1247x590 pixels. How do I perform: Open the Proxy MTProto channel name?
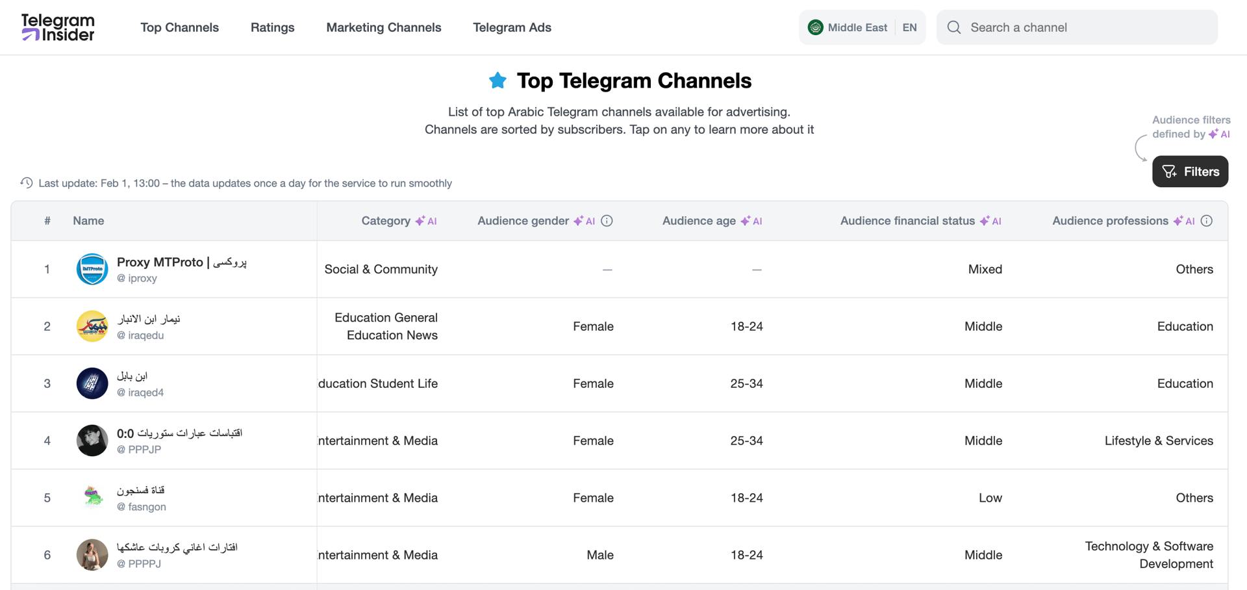click(182, 262)
